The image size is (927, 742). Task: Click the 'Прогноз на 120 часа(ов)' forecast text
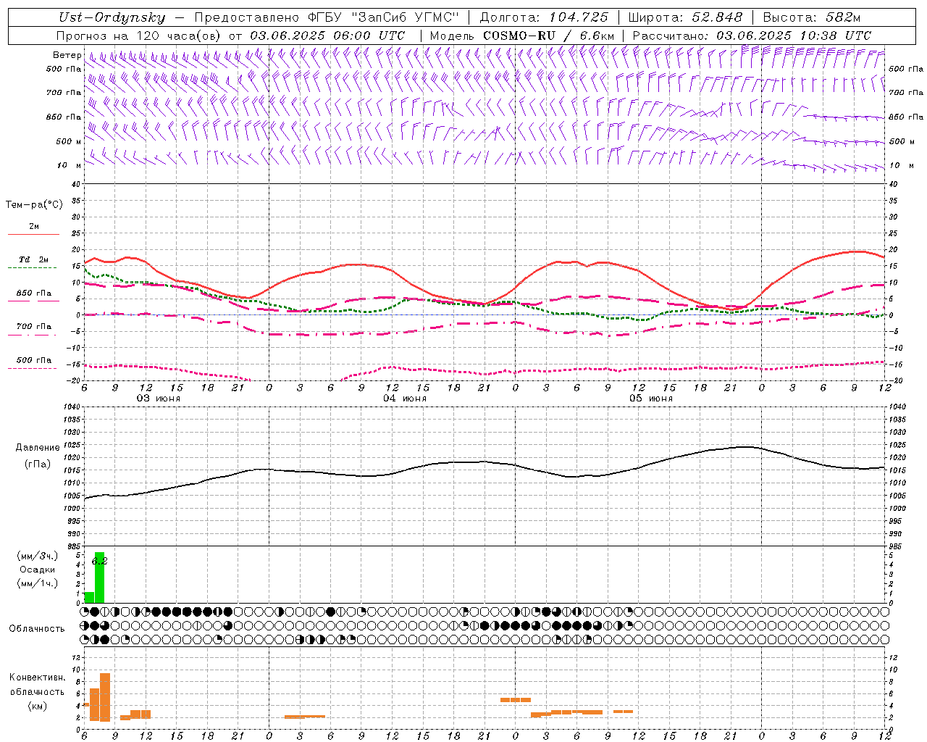pyautogui.click(x=139, y=36)
